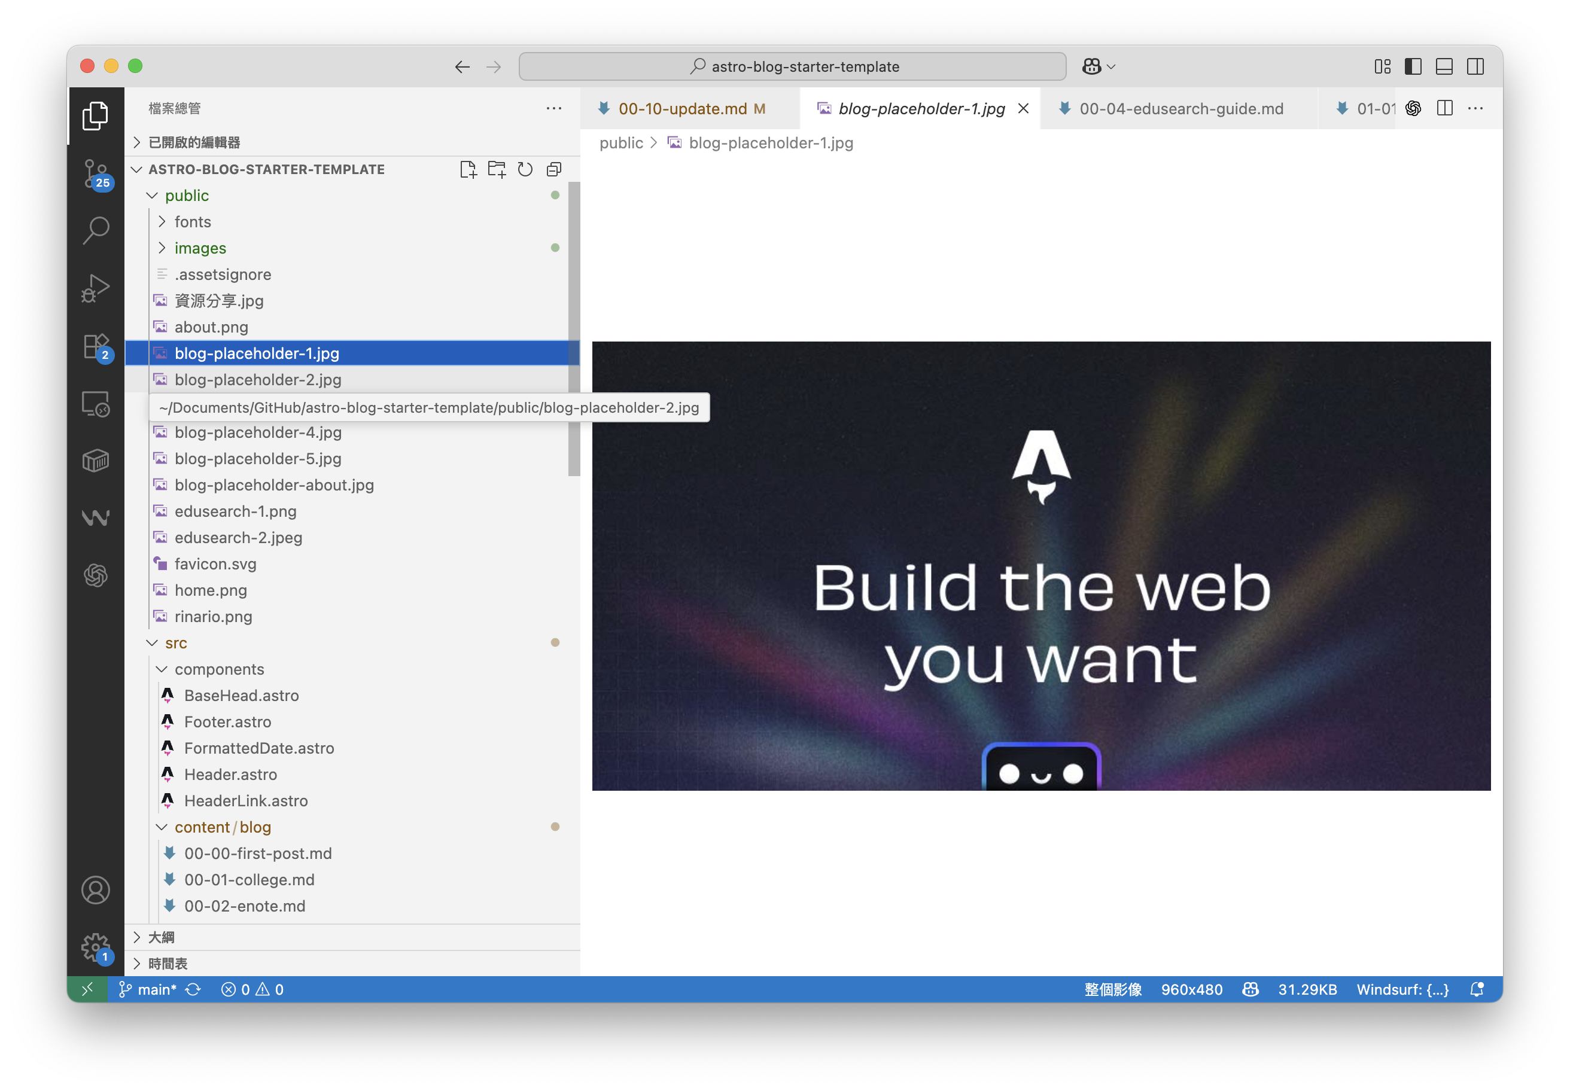Click the 960x480 image size status

1191,989
